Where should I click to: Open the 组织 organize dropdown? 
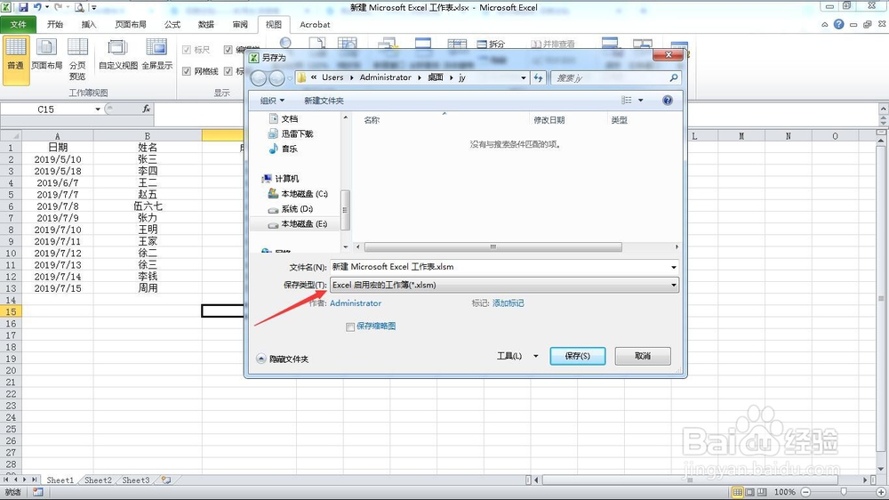coord(272,101)
